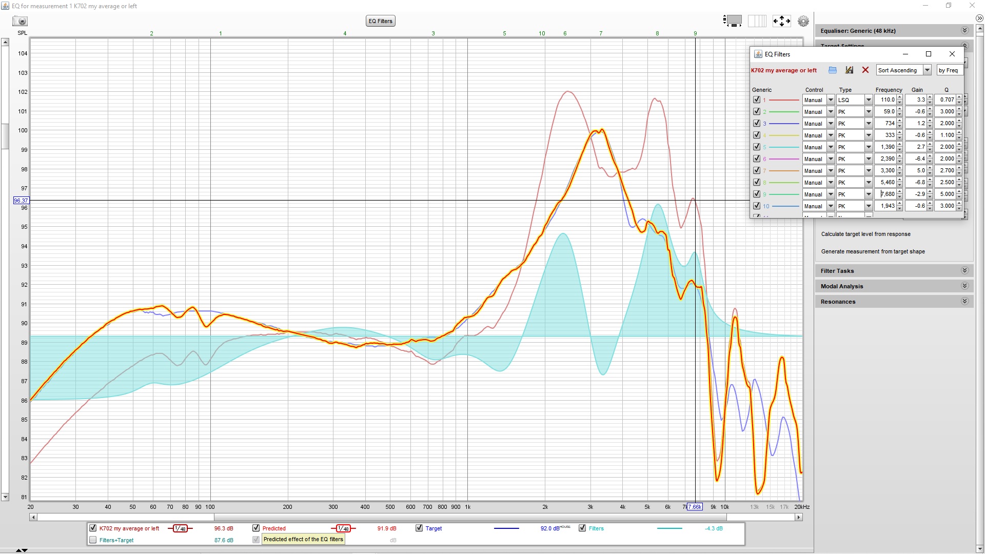
Task: Hide the Filters trace
Action: tap(582, 528)
